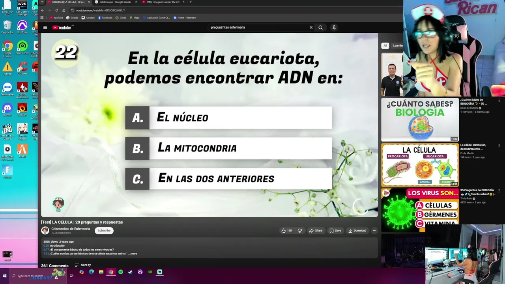Image resolution: width=505 pixels, height=284 pixels.
Task: Open a new browser tab
Action: 191,2
